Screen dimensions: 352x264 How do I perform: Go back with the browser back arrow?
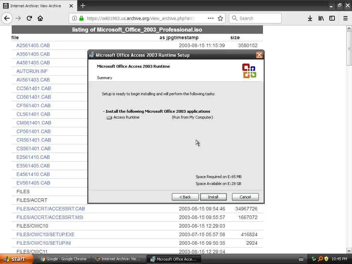[7, 18]
